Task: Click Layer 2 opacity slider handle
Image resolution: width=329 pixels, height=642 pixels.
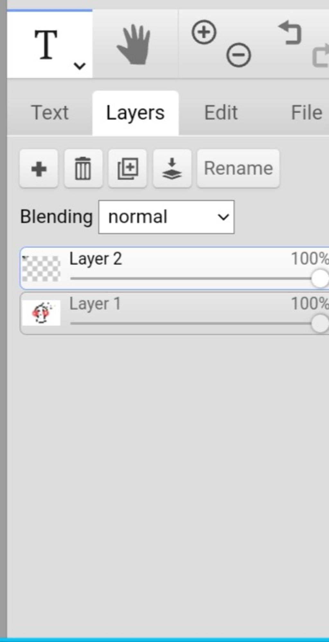Action: [320, 279]
